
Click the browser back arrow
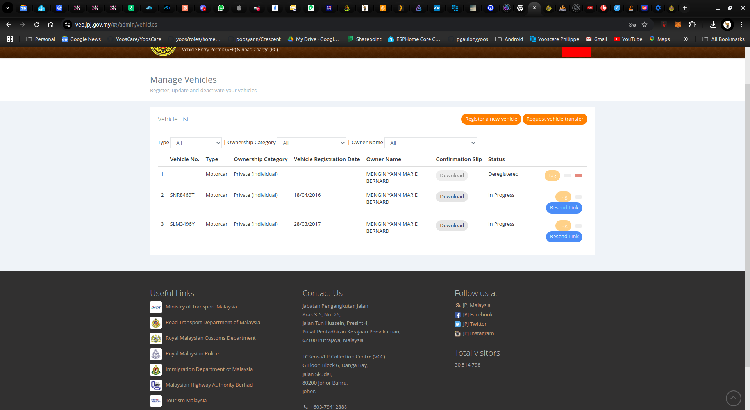coord(9,25)
